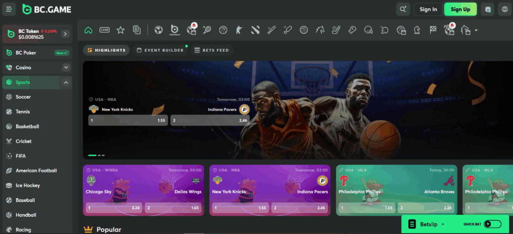Bet Atlanta Braves at 2.24 odds
The width and height of the screenshot is (513, 234).
(x=426, y=208)
